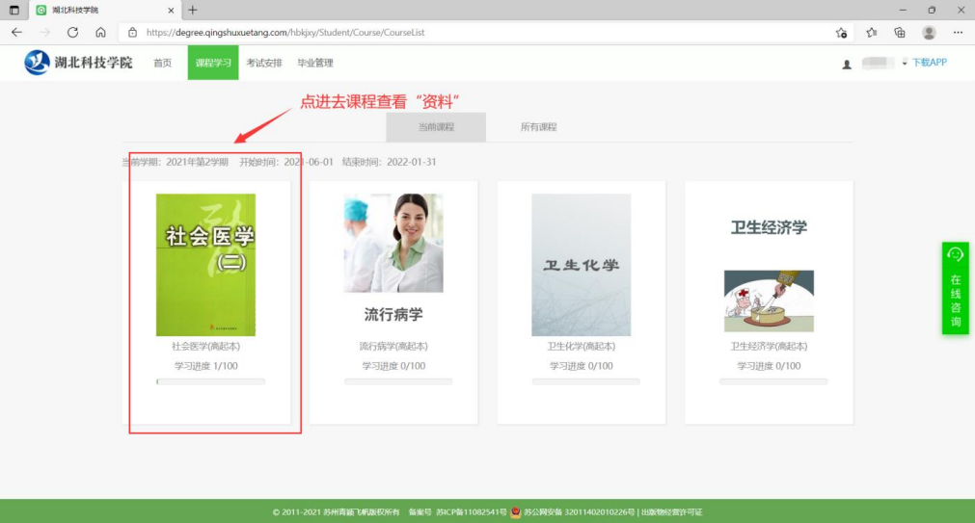Expand the user account dropdown arrow
The height and width of the screenshot is (523, 975).
pyautogui.click(x=905, y=63)
